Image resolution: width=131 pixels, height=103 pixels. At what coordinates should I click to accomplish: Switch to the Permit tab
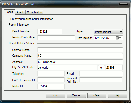click(9, 12)
